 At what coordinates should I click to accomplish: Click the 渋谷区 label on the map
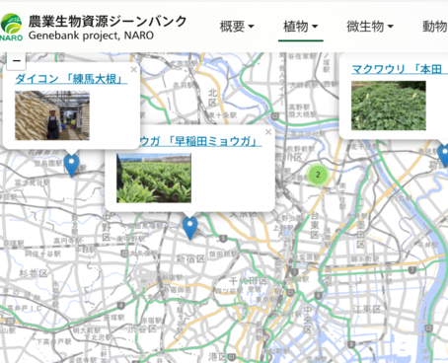pos(143,328)
